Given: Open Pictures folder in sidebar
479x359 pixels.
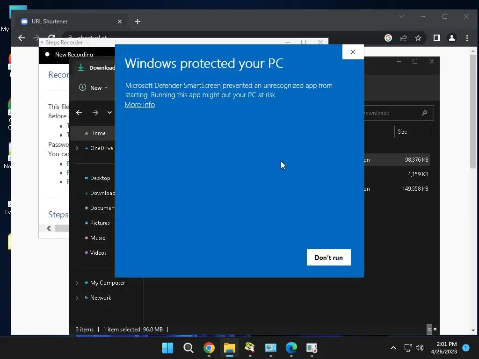Looking at the screenshot, I should 97,223.
